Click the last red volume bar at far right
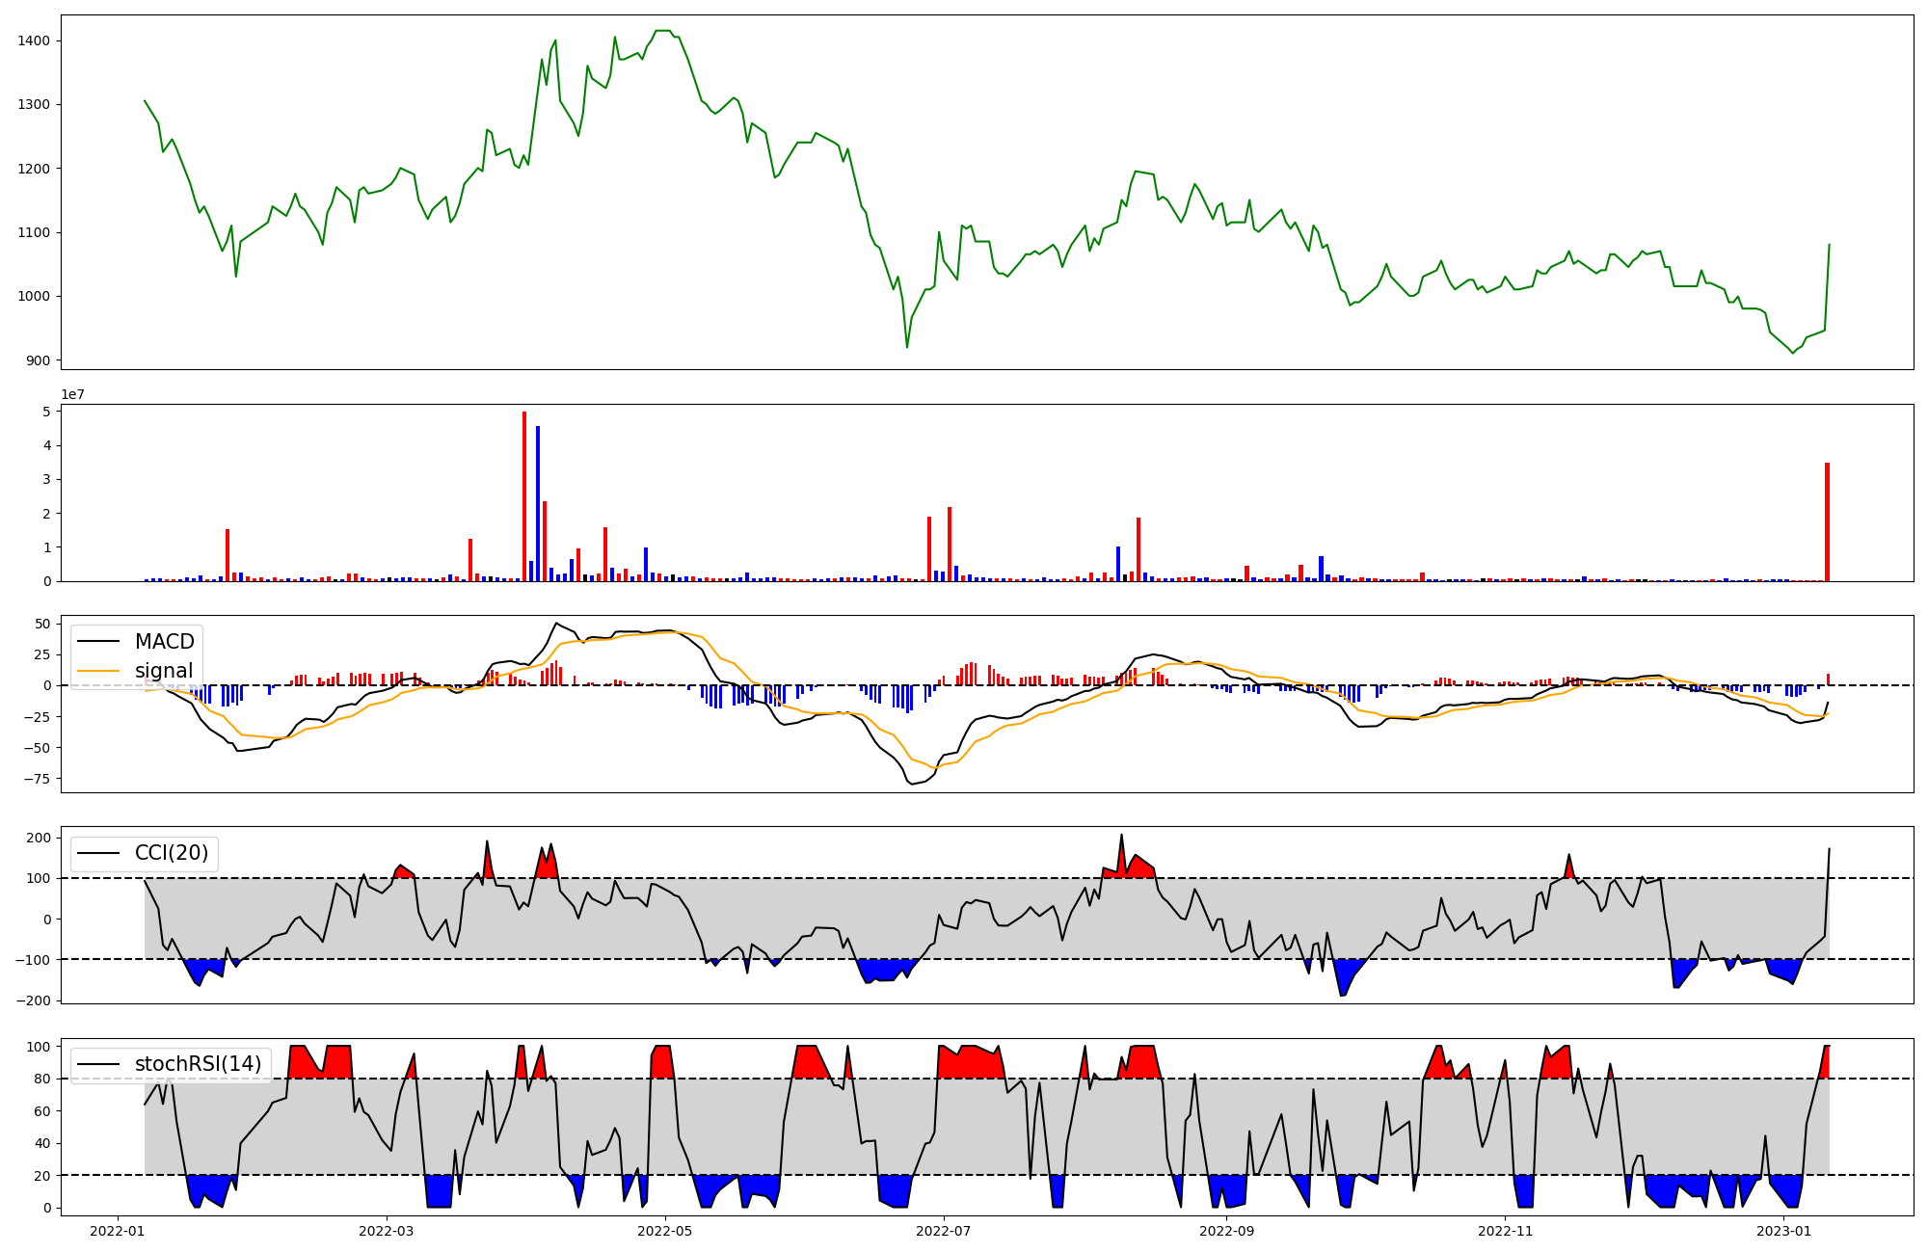This screenshot has width=1928, height=1253. coord(1827,521)
